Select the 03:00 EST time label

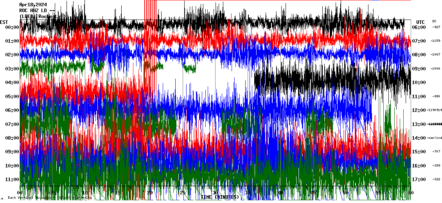click(x=12, y=69)
